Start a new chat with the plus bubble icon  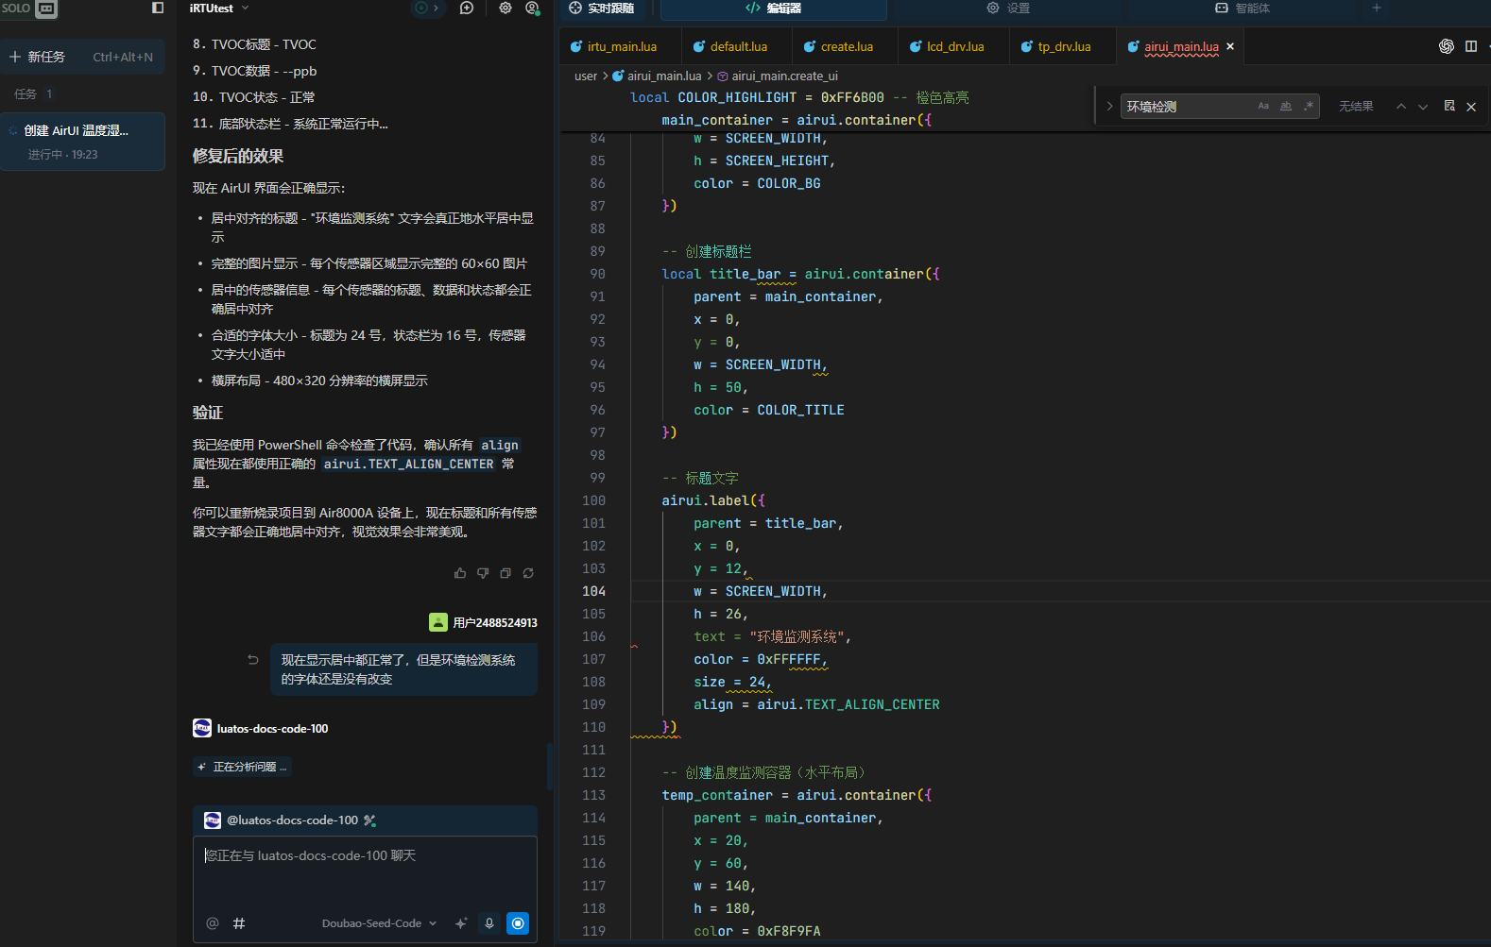pyautogui.click(x=467, y=8)
